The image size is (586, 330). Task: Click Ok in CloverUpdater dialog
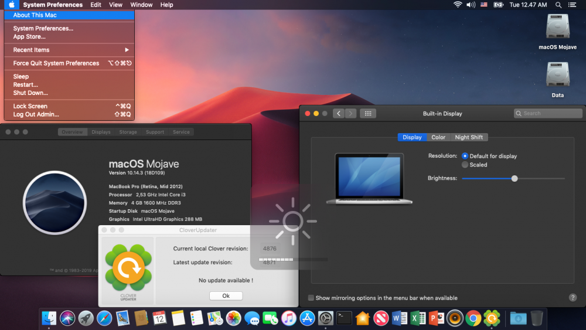click(226, 295)
